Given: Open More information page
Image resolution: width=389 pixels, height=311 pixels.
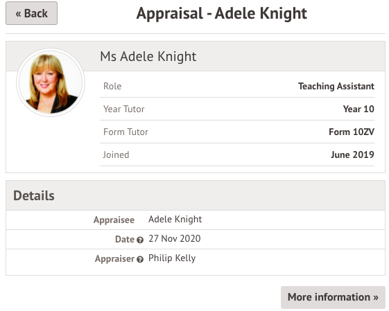Looking at the screenshot, I should click(333, 297).
